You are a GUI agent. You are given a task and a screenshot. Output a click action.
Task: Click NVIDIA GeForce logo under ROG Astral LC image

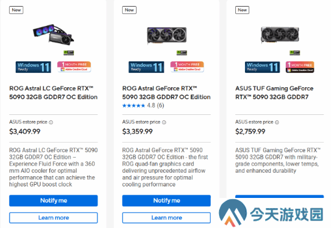pos(69,52)
